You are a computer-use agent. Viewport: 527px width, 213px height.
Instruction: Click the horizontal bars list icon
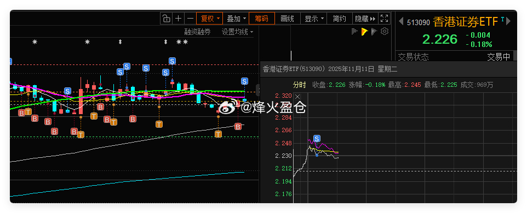click(x=354, y=32)
